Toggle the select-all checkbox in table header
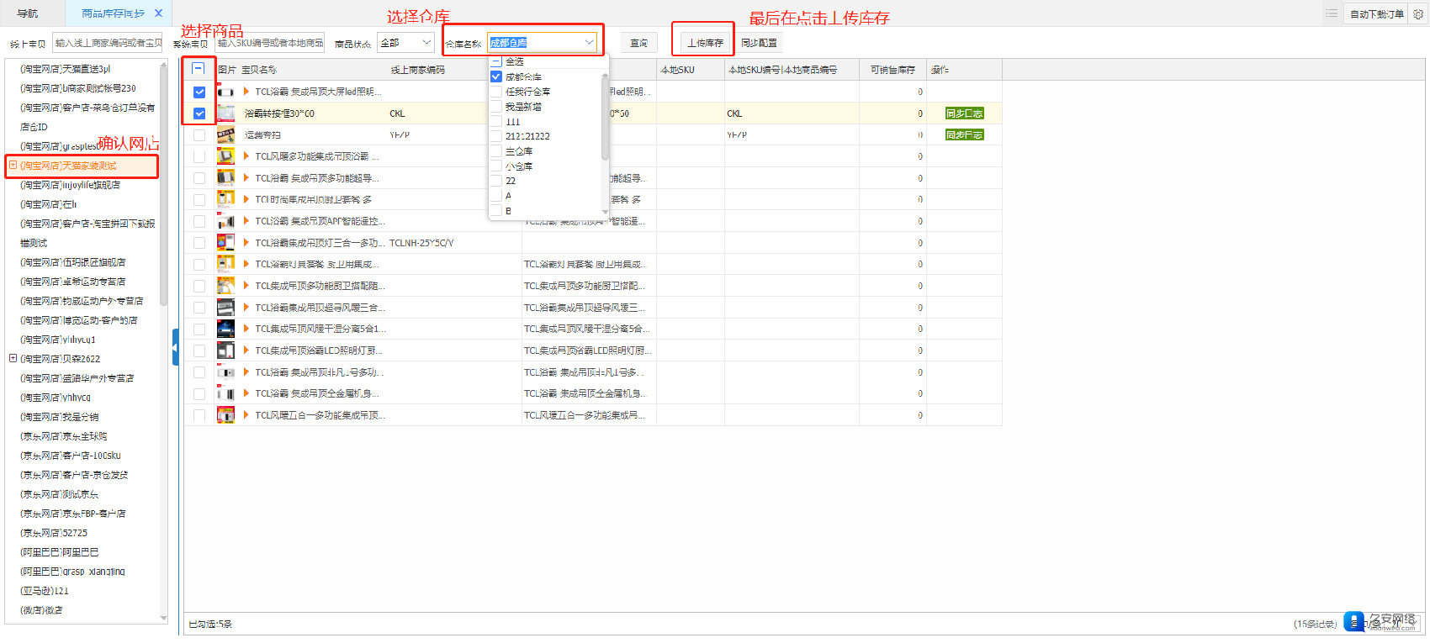The height and width of the screenshot is (643, 1430). (x=199, y=69)
